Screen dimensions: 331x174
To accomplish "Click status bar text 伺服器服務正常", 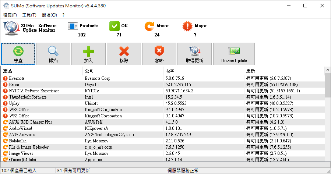I will [x=183, y=170].
